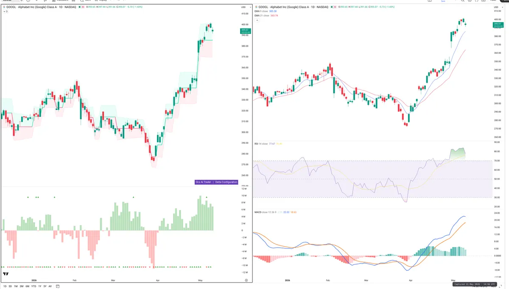Image resolution: width=509 pixels, height=289 pixels.
Task: Click the TradingView logo on left chart
Action: 6,274
